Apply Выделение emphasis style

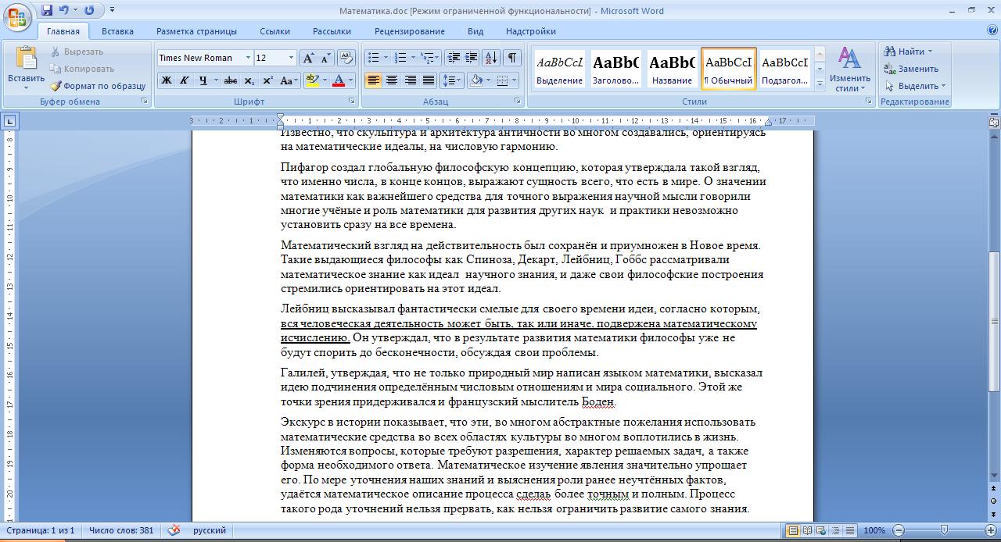tap(559, 69)
